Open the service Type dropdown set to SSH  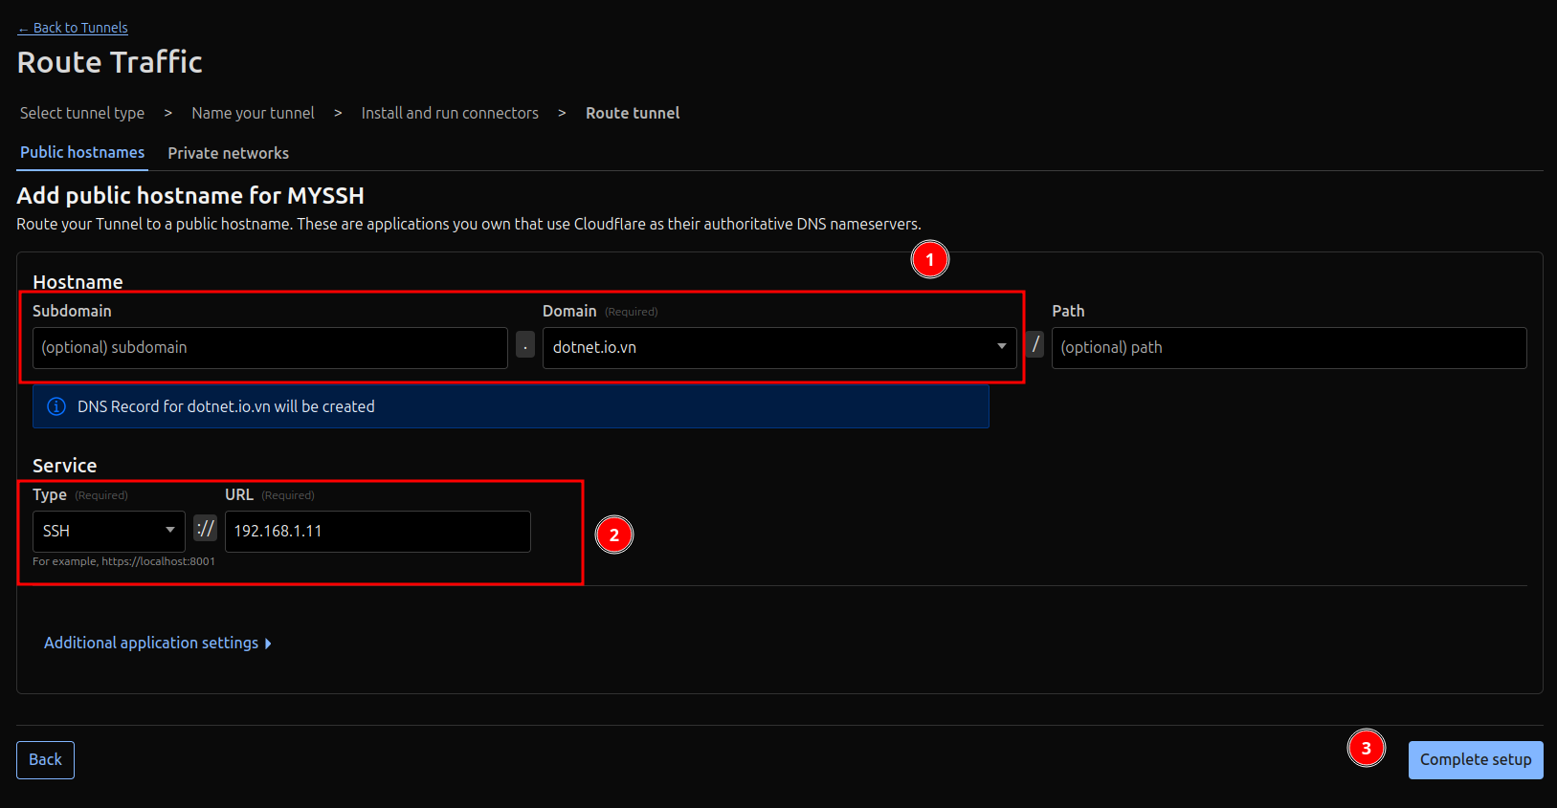click(108, 532)
